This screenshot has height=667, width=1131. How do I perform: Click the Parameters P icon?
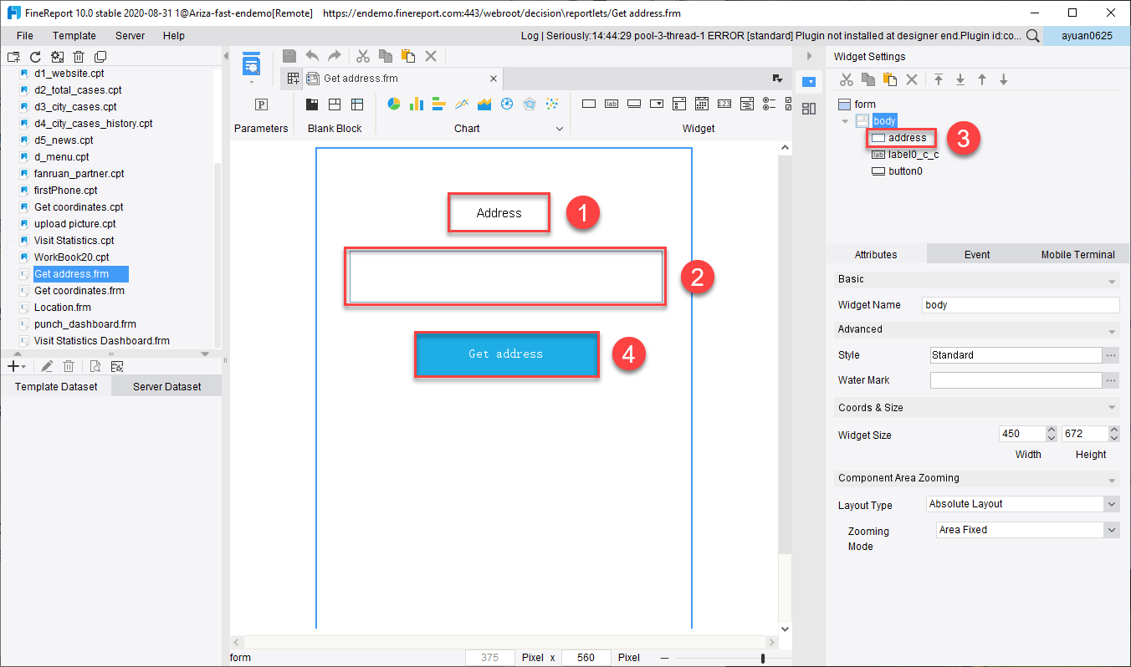click(x=261, y=104)
